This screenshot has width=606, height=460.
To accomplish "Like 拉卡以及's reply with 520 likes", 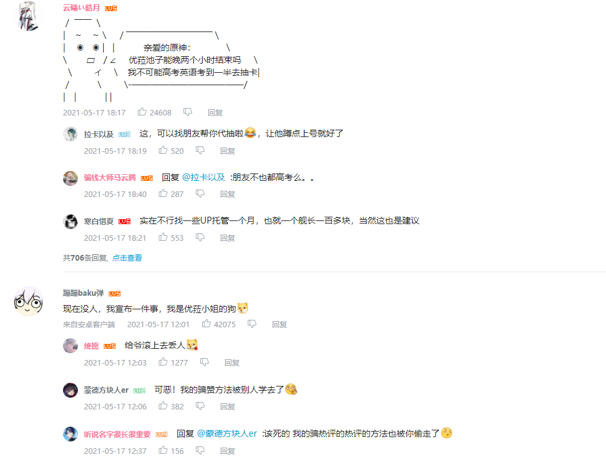I will pos(163,150).
